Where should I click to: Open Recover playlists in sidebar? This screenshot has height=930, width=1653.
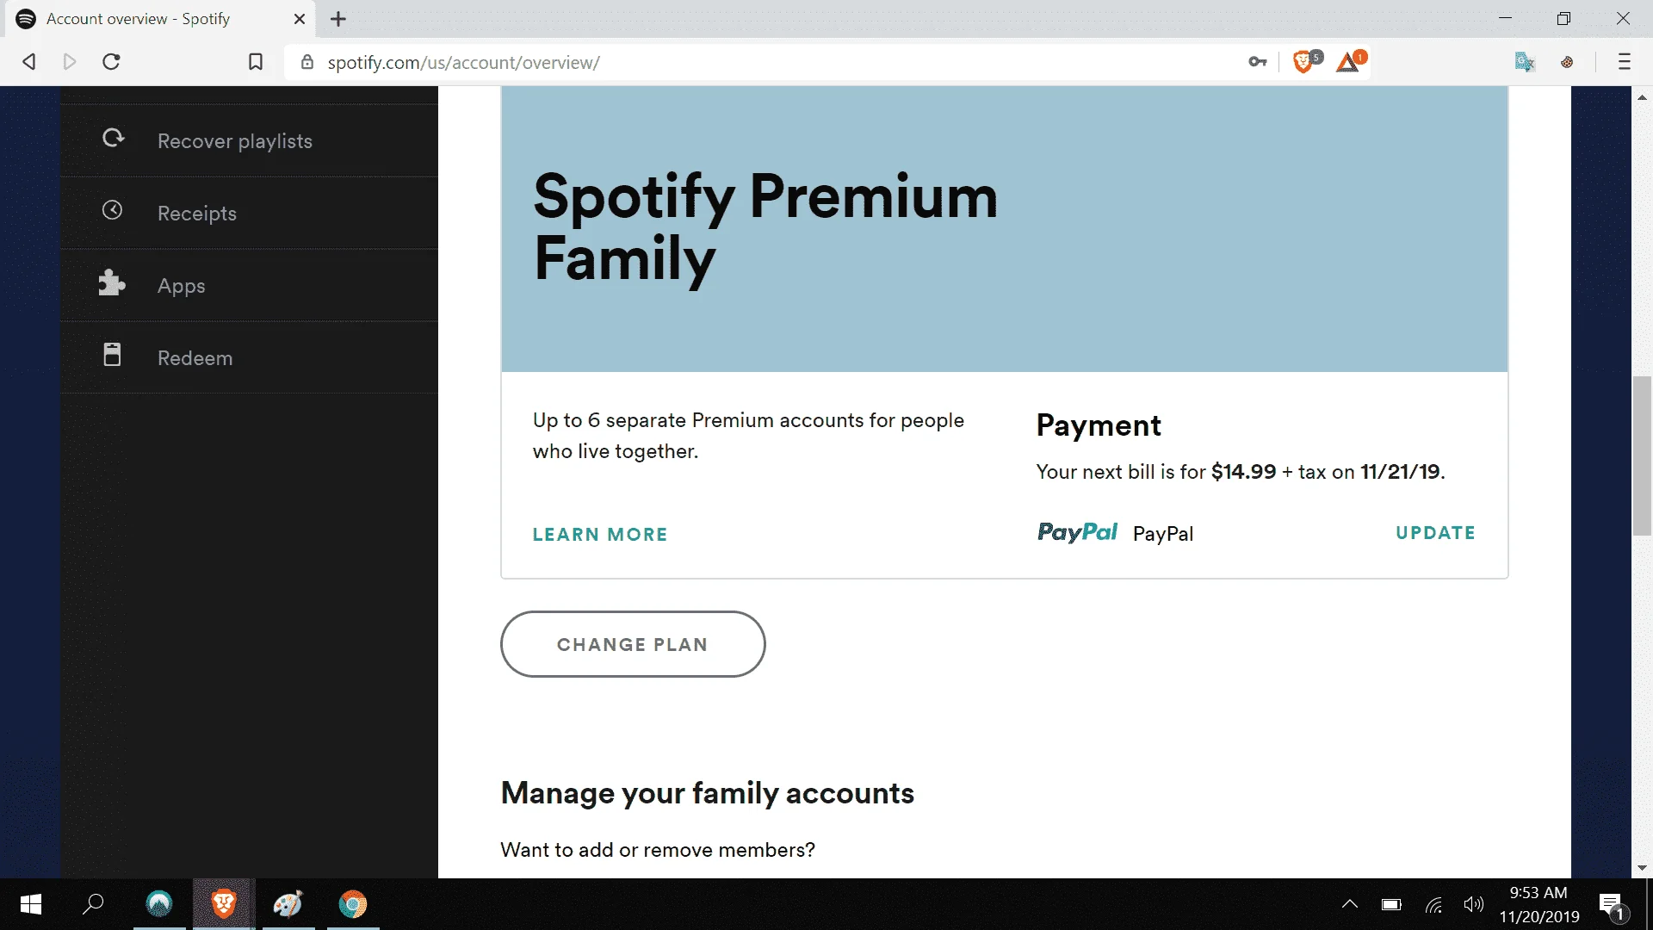[249, 140]
